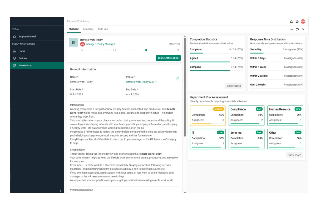Image resolution: width=316 pixels, height=210 pixels.
Task: Click the pencil edit icon in General Information
Action: click(x=178, y=78)
